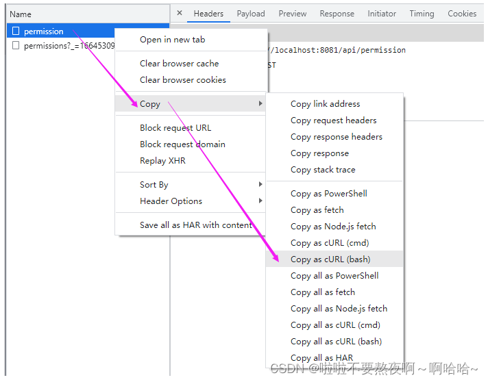The height and width of the screenshot is (382, 488).
Task: Open the Copy submenu
Action: pos(190,103)
